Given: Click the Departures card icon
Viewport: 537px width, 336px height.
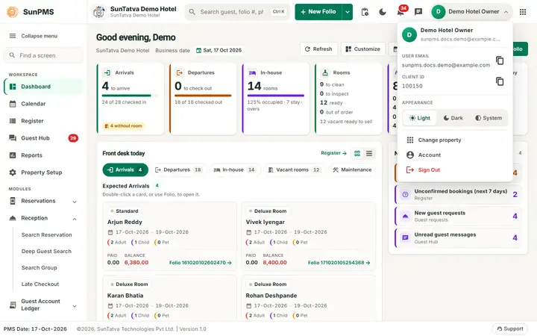Looking at the screenshot, I should tap(180, 72).
